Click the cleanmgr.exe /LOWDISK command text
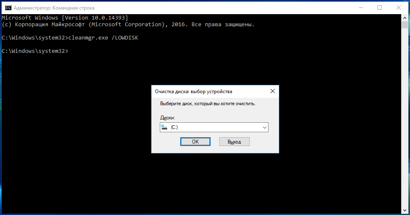 click(102, 38)
